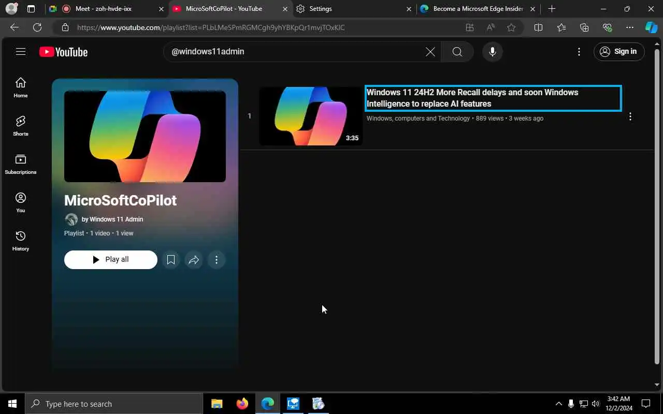Image resolution: width=663 pixels, height=414 pixels.
Task: Launch Firefox from the taskbar
Action: [242, 404]
